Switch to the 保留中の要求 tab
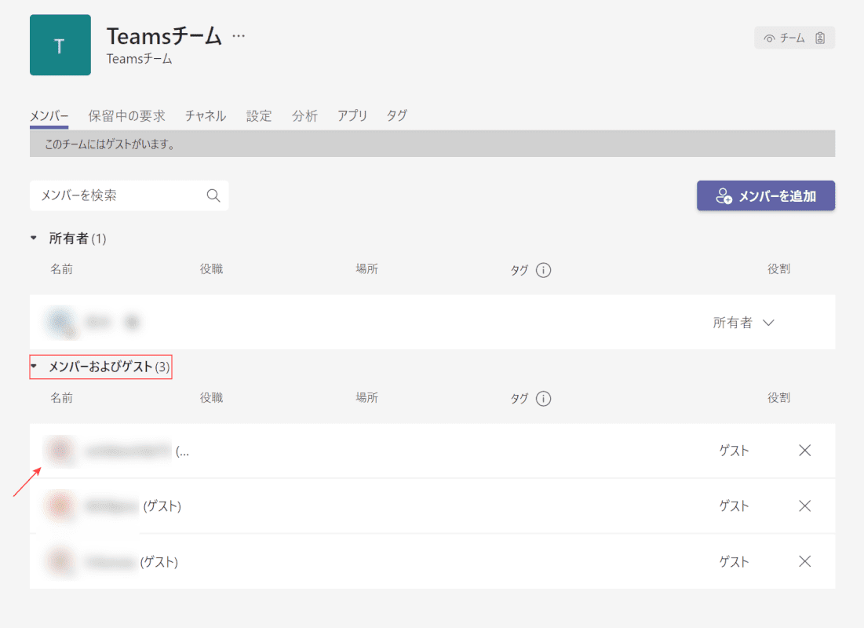The height and width of the screenshot is (628, 864). [x=126, y=115]
